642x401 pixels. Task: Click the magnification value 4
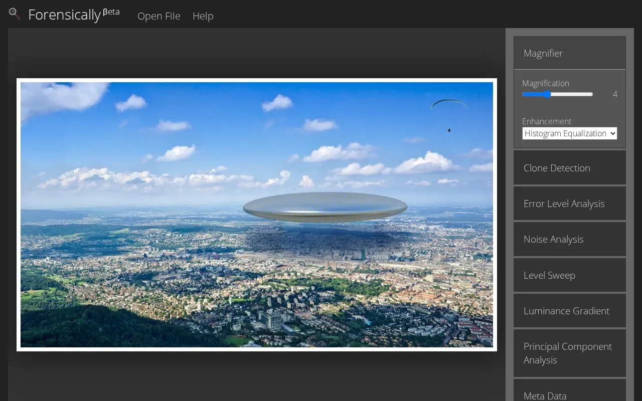pyautogui.click(x=615, y=94)
